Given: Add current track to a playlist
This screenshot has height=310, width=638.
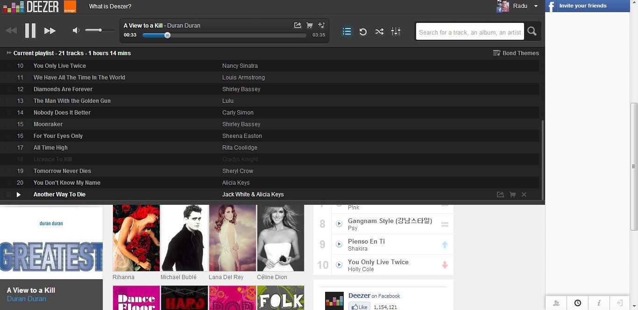Looking at the screenshot, I should point(321,25).
